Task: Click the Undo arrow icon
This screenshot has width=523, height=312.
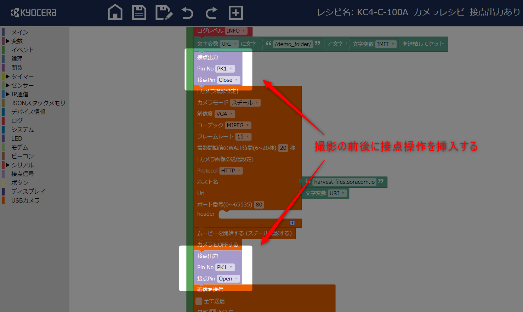Action: [187, 12]
